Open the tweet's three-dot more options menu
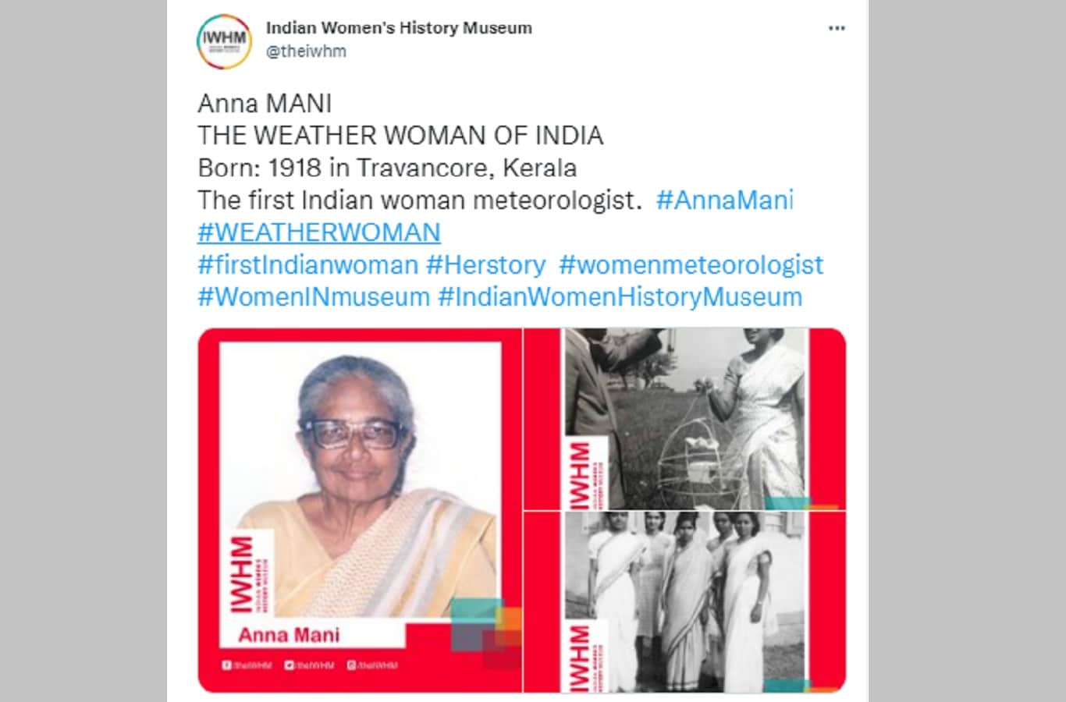1066x702 pixels. coord(837,28)
